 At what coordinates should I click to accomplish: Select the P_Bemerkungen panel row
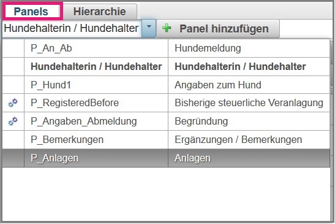click(x=166, y=140)
